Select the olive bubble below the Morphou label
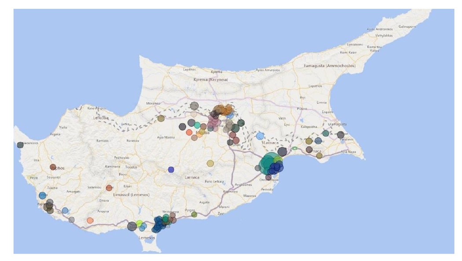The width and height of the screenshot is (462, 261). [161, 118]
